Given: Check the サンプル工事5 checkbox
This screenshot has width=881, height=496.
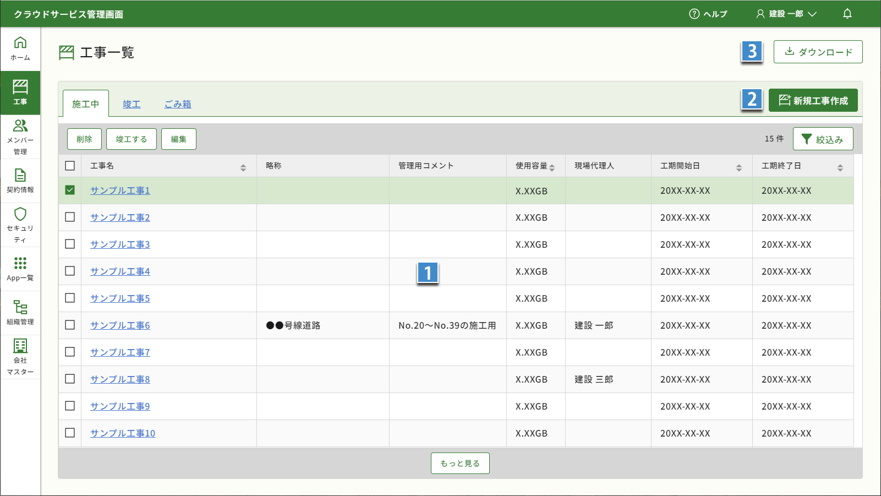Looking at the screenshot, I should pos(70,298).
